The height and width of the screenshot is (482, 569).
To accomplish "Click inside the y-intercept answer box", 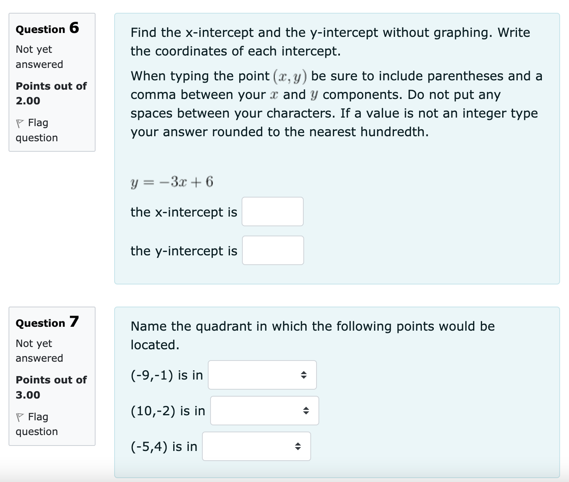I will tap(273, 250).
